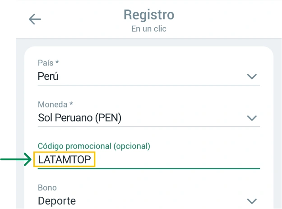Viewport: 282px width, 209px height.
Task: Click empty area right of LATAMTOP text
Action: tap(180, 159)
